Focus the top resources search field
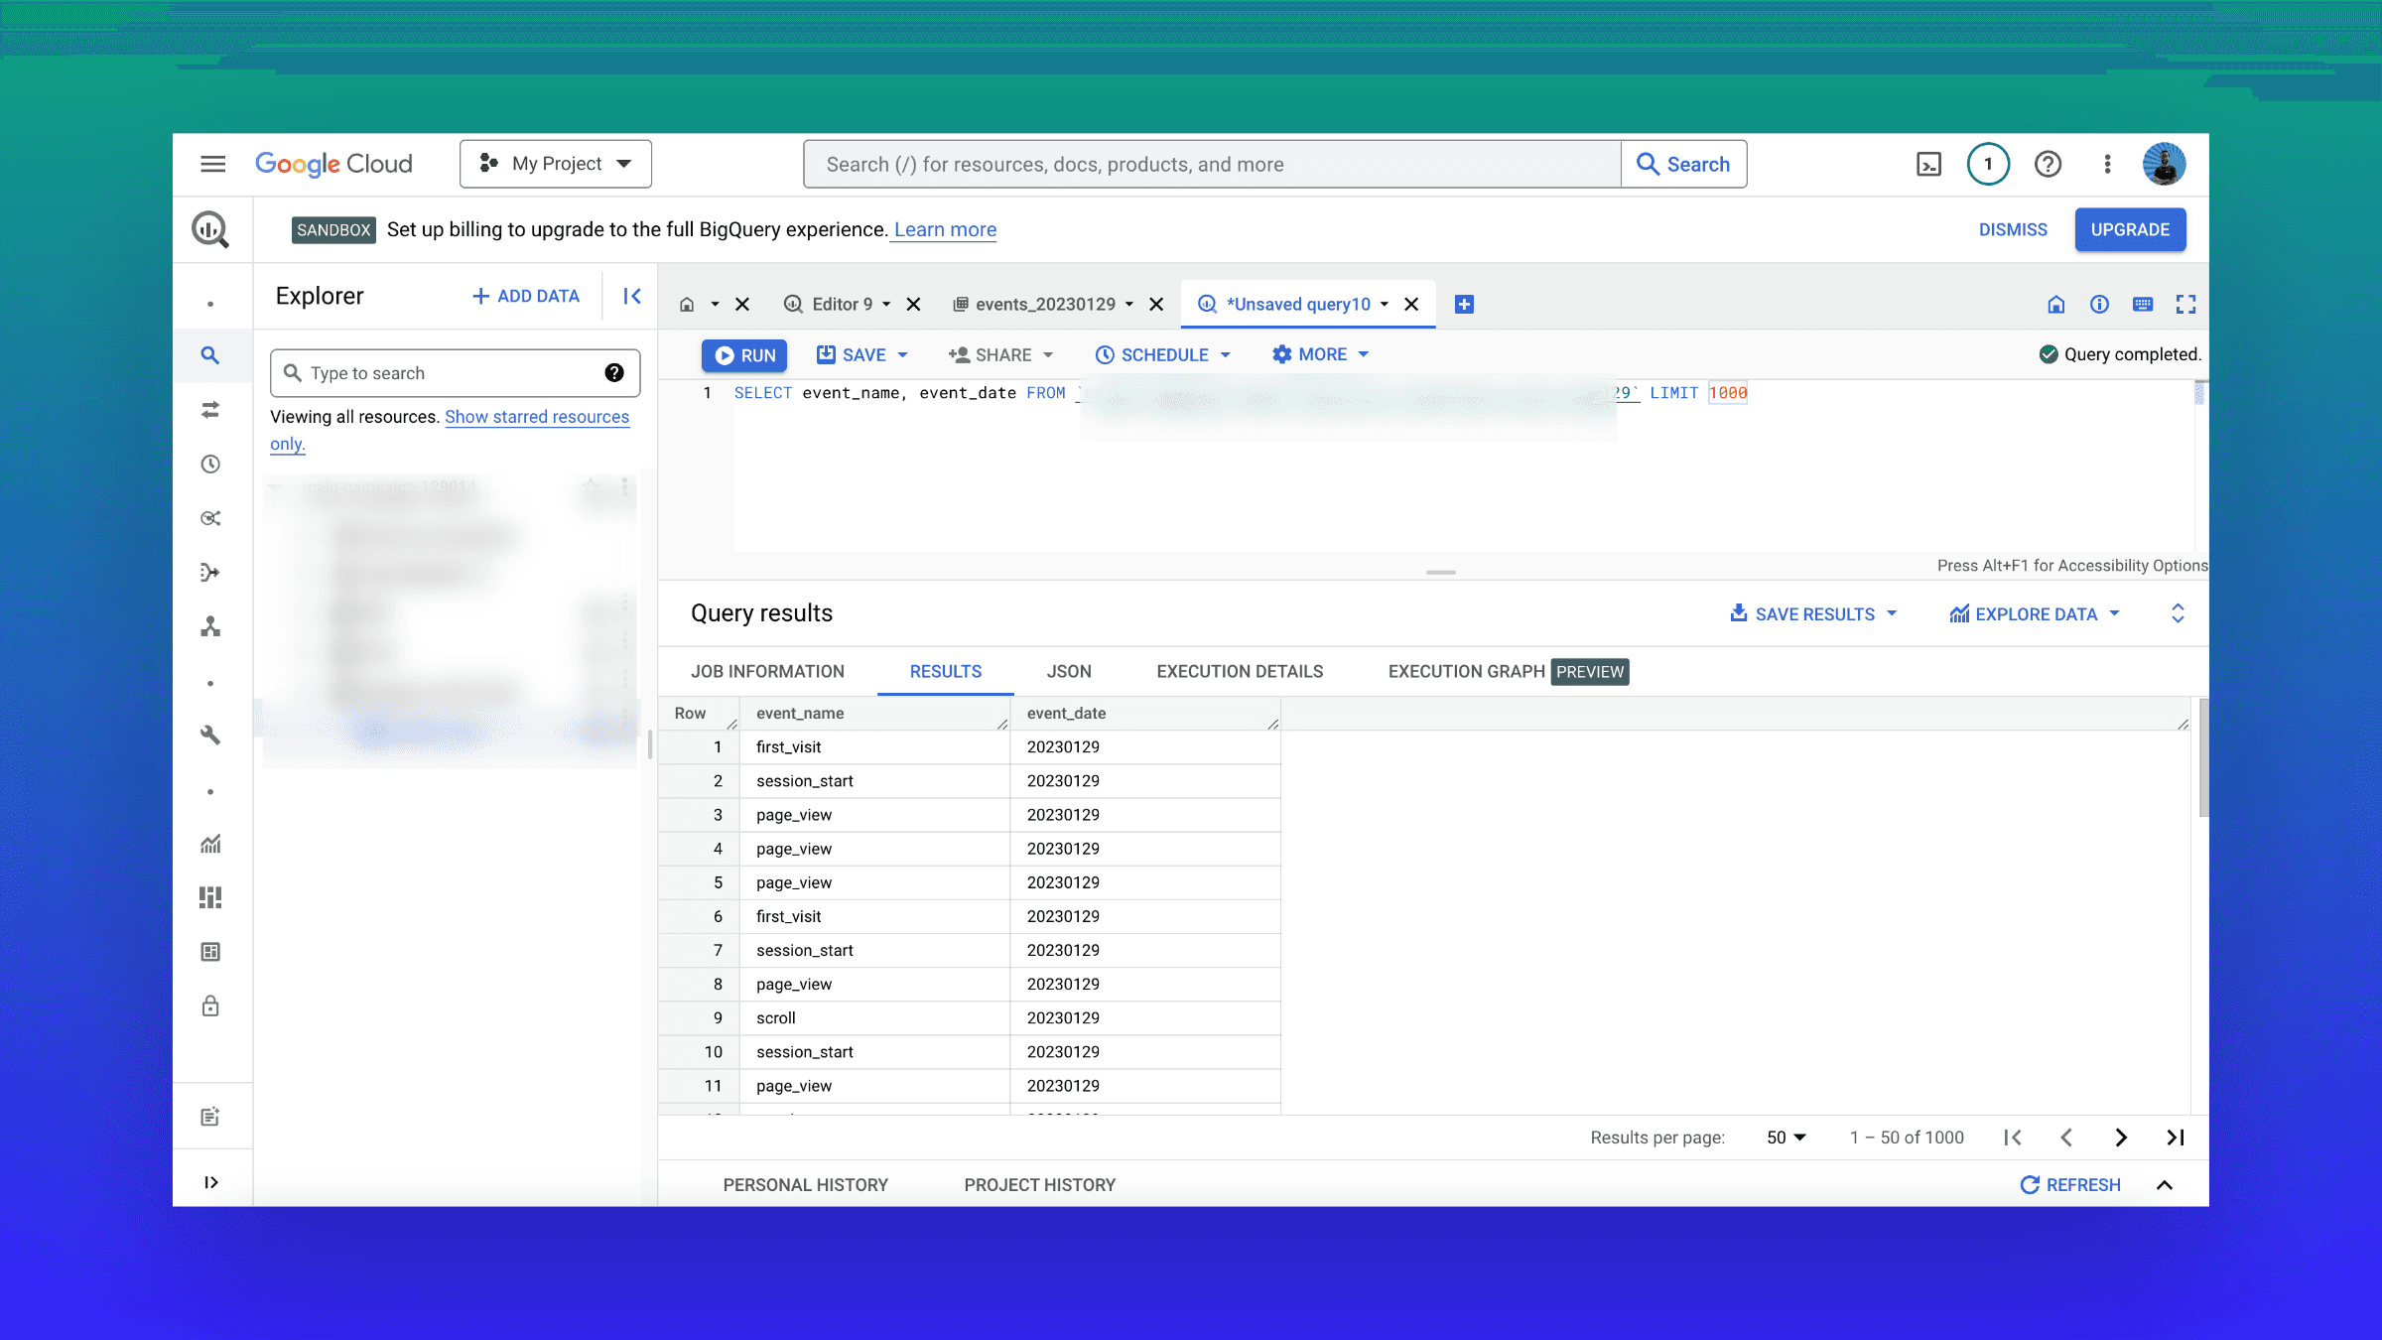This screenshot has width=2382, height=1340. (x=1212, y=164)
